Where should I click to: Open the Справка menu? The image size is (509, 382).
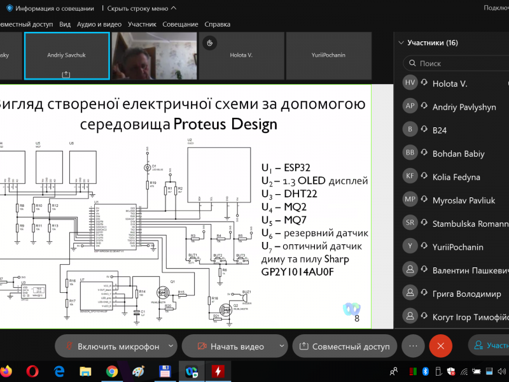218,24
